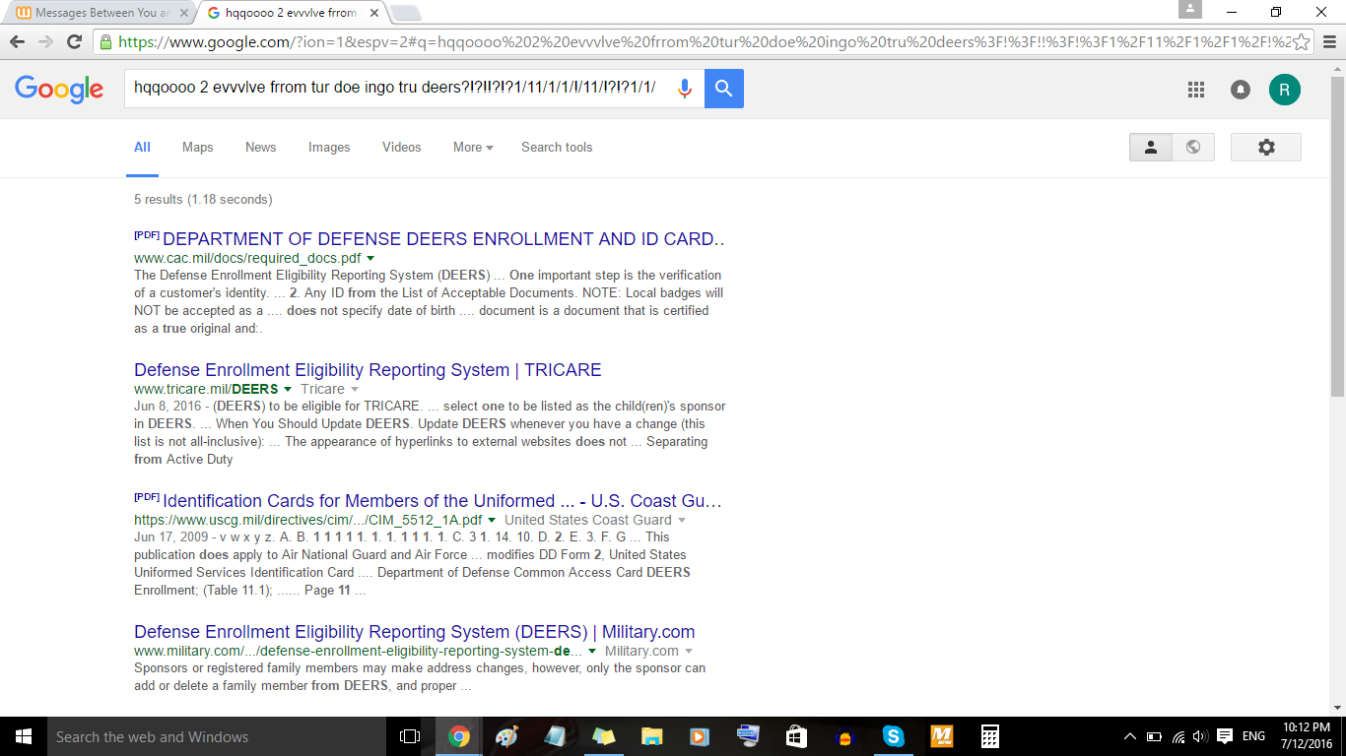Close the Messages Between You tab
The height and width of the screenshot is (756, 1346).
pyautogui.click(x=184, y=13)
